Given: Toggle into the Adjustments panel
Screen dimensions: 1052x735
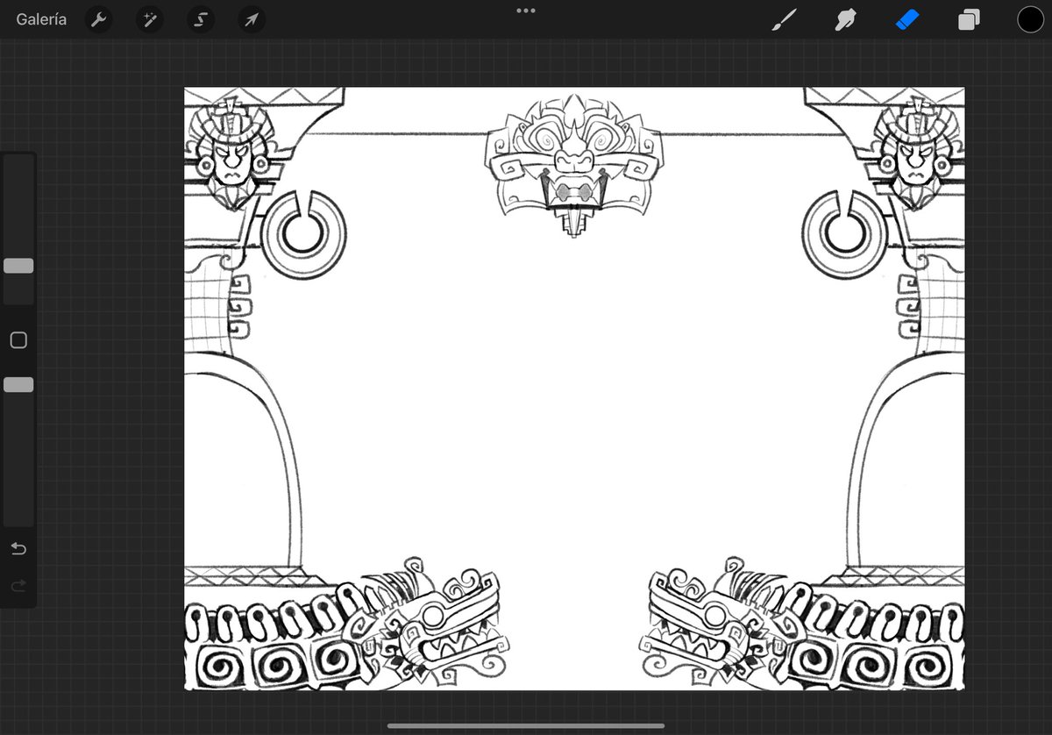Looking at the screenshot, I should pos(149,18).
